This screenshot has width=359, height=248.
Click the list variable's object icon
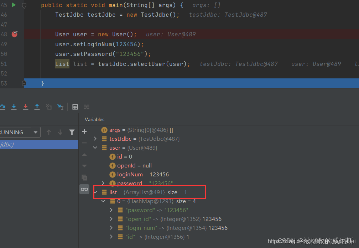coord(104,192)
